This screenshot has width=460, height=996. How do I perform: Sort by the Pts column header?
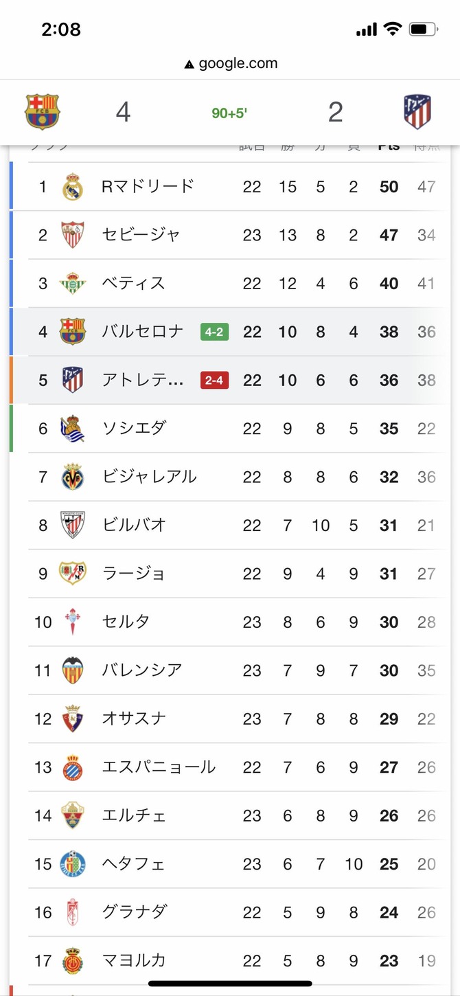coord(389,146)
